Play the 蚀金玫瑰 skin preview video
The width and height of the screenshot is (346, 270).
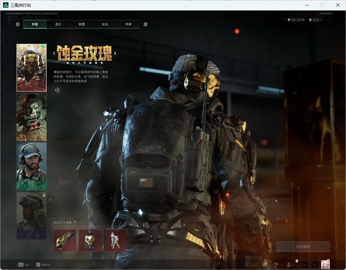(x=57, y=90)
